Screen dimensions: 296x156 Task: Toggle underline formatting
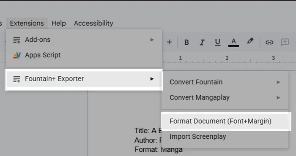218,42
